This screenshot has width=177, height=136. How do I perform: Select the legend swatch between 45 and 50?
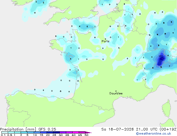tap(82, 132)
